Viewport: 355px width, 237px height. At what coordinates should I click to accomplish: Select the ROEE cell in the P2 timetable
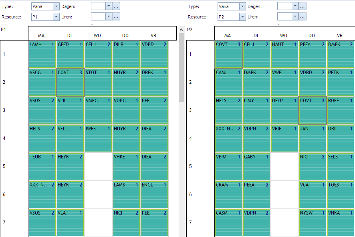pos(341,111)
